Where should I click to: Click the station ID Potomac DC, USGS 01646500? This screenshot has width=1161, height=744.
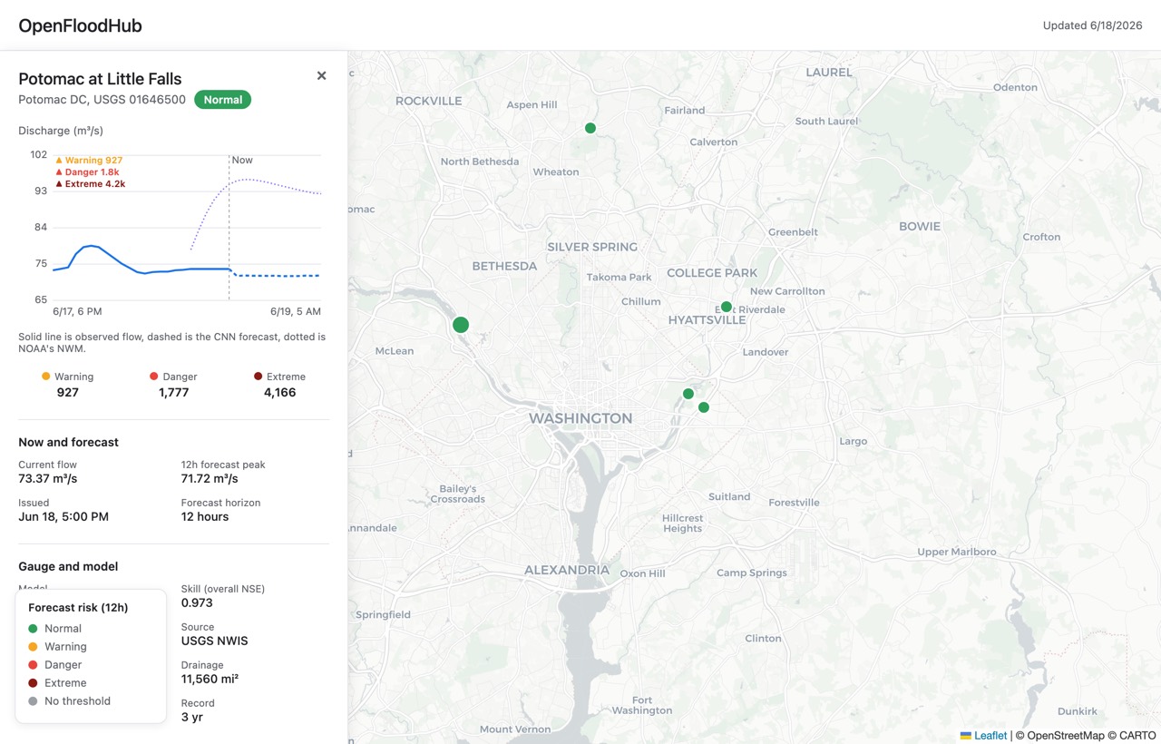tap(102, 100)
